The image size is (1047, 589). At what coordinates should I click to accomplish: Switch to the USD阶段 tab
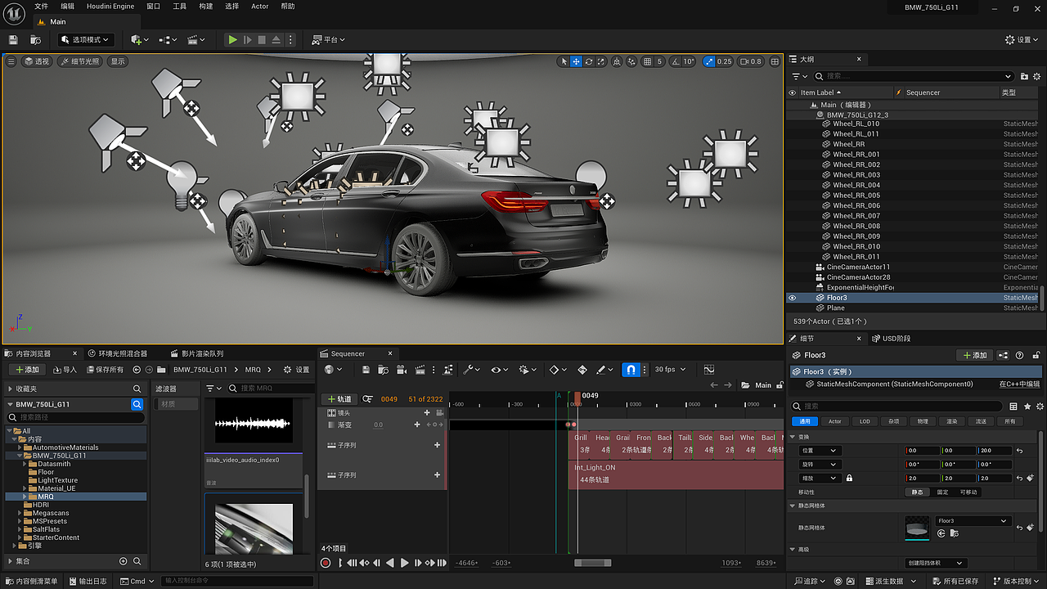click(891, 338)
